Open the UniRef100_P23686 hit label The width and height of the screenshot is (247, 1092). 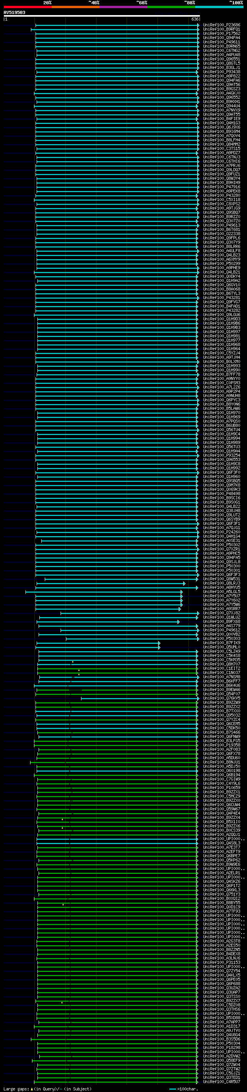point(221,25)
